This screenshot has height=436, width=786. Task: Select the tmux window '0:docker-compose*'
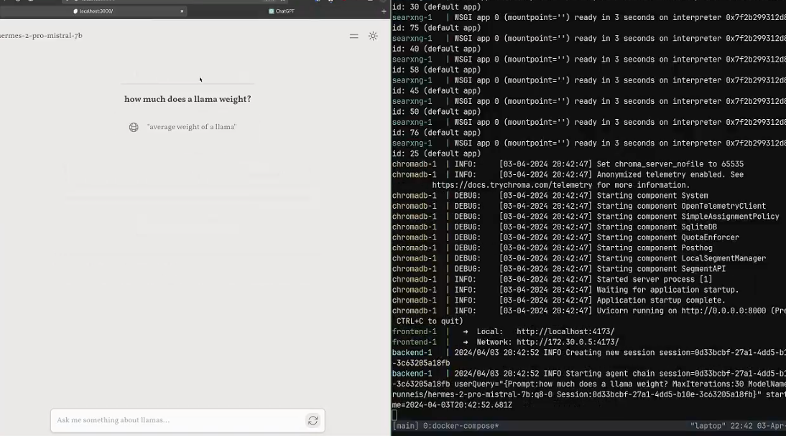point(461,426)
